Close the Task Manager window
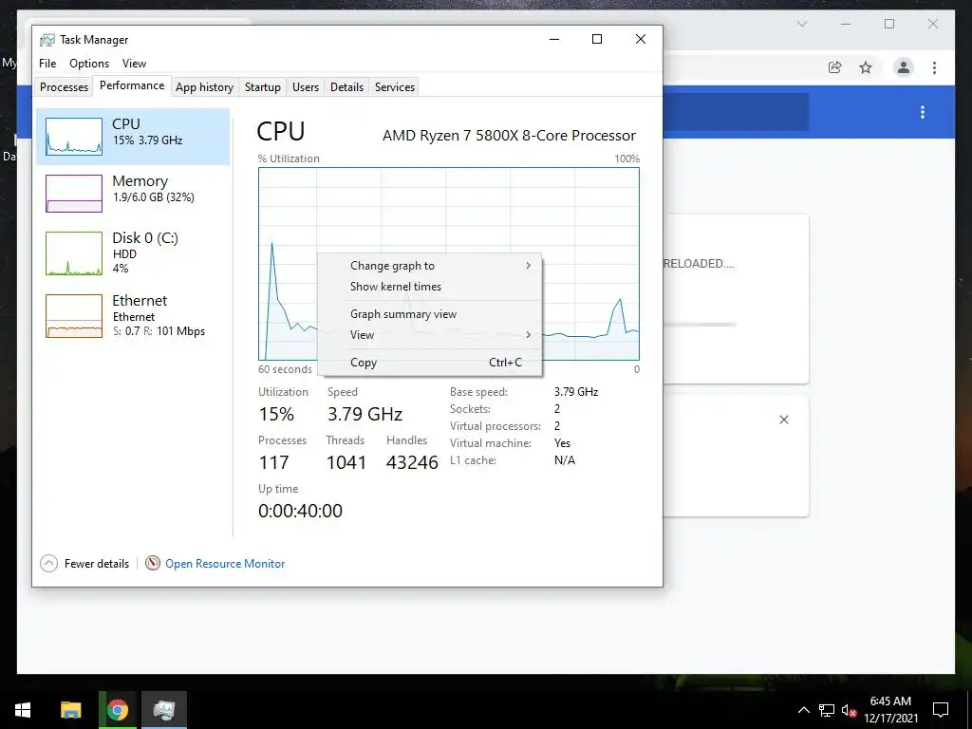Image resolution: width=972 pixels, height=729 pixels. click(x=641, y=39)
